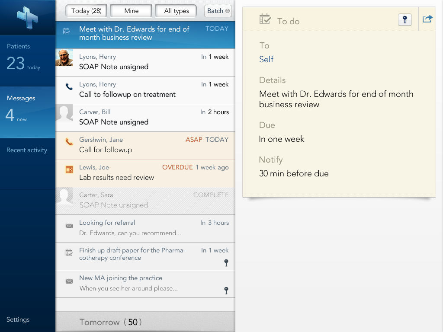Click the share icon in To do panel
The width and height of the screenshot is (443, 332).
(427, 19)
